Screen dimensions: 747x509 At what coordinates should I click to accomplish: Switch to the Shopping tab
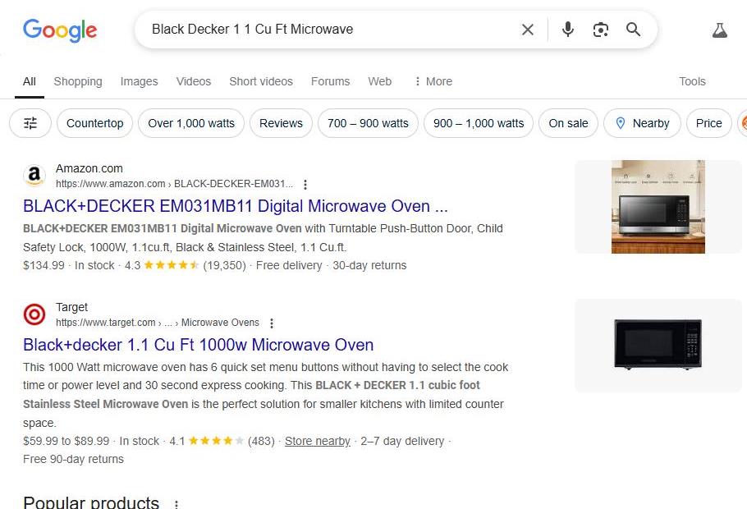[x=78, y=81]
